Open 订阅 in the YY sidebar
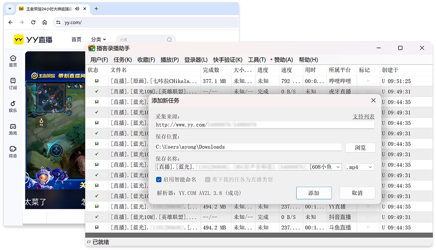 (13, 84)
